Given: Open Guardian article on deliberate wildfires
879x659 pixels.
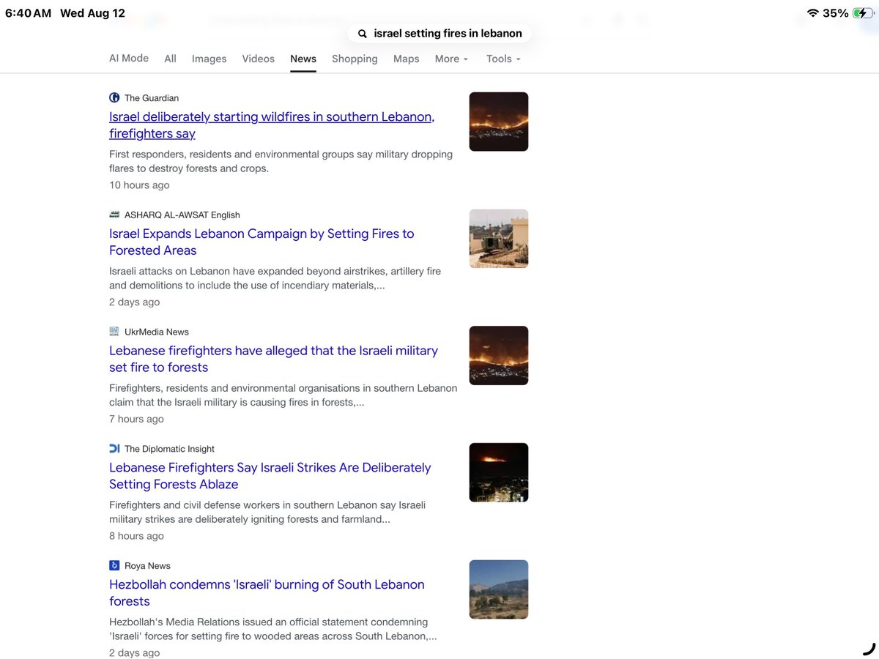Looking at the screenshot, I should 272,125.
